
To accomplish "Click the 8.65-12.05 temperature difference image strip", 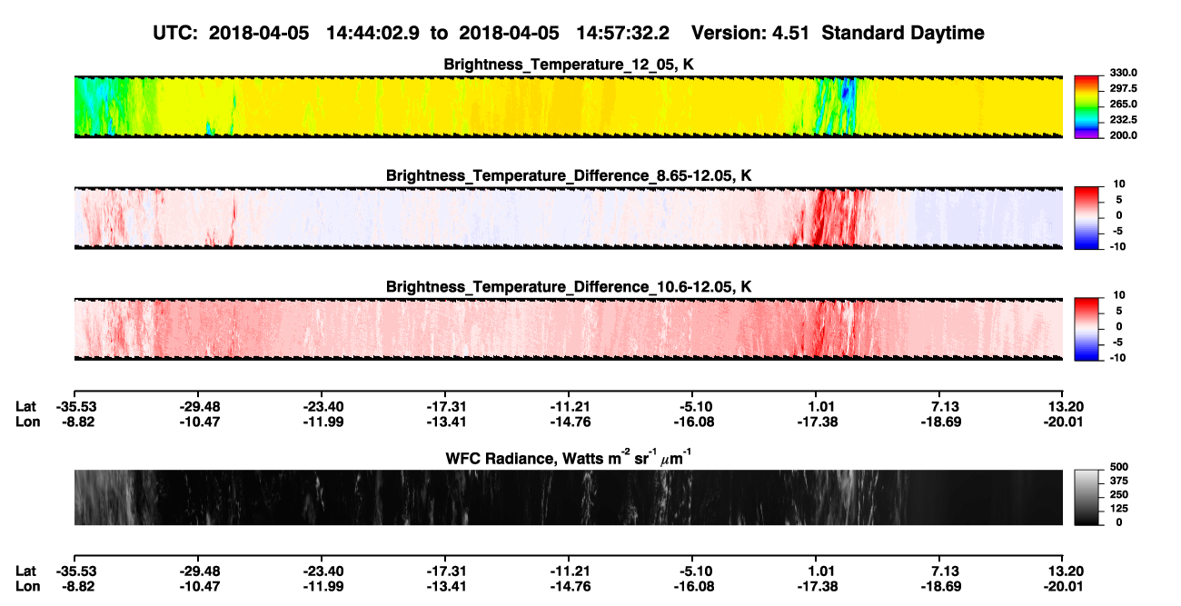I will point(568,217).
